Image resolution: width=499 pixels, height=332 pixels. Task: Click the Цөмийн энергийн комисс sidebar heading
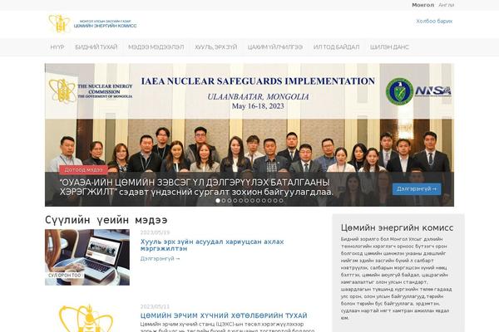(397, 227)
